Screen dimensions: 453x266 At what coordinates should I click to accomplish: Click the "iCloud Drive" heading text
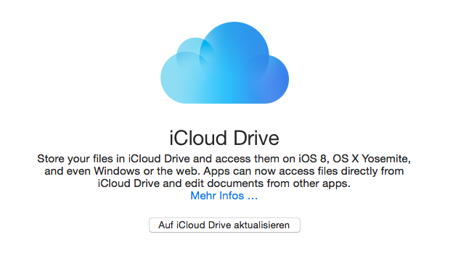point(224,138)
